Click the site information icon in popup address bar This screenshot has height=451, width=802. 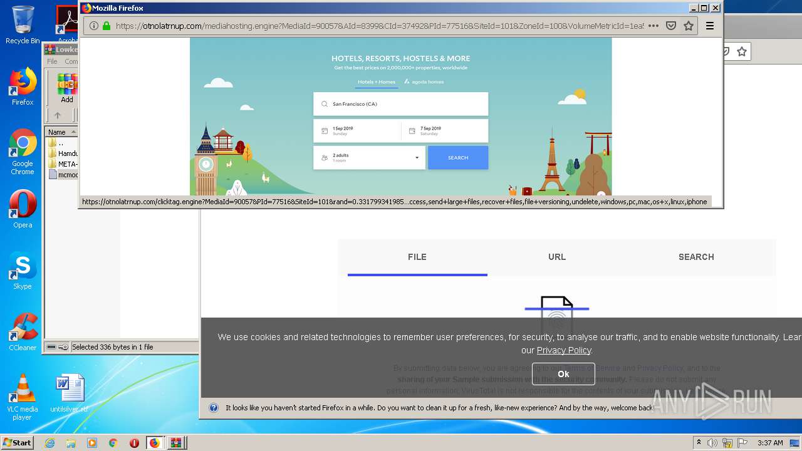coord(93,26)
